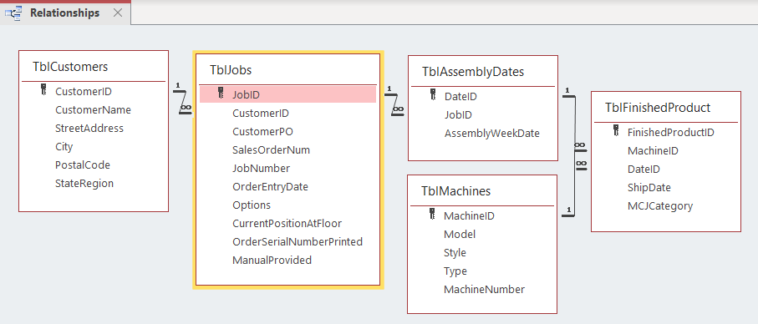Select DateID field in TblAssemblyDates
Screen dimensions: 758x324
(460, 96)
